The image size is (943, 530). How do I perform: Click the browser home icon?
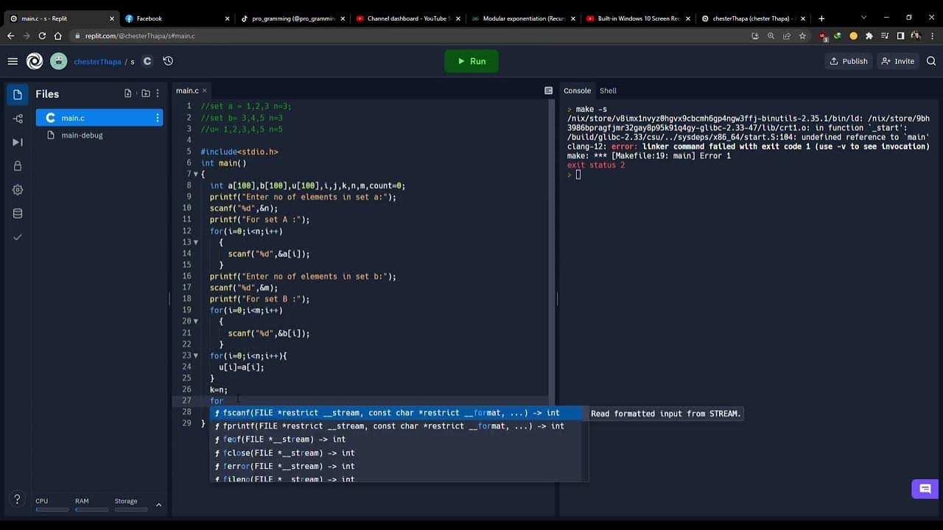pos(58,35)
